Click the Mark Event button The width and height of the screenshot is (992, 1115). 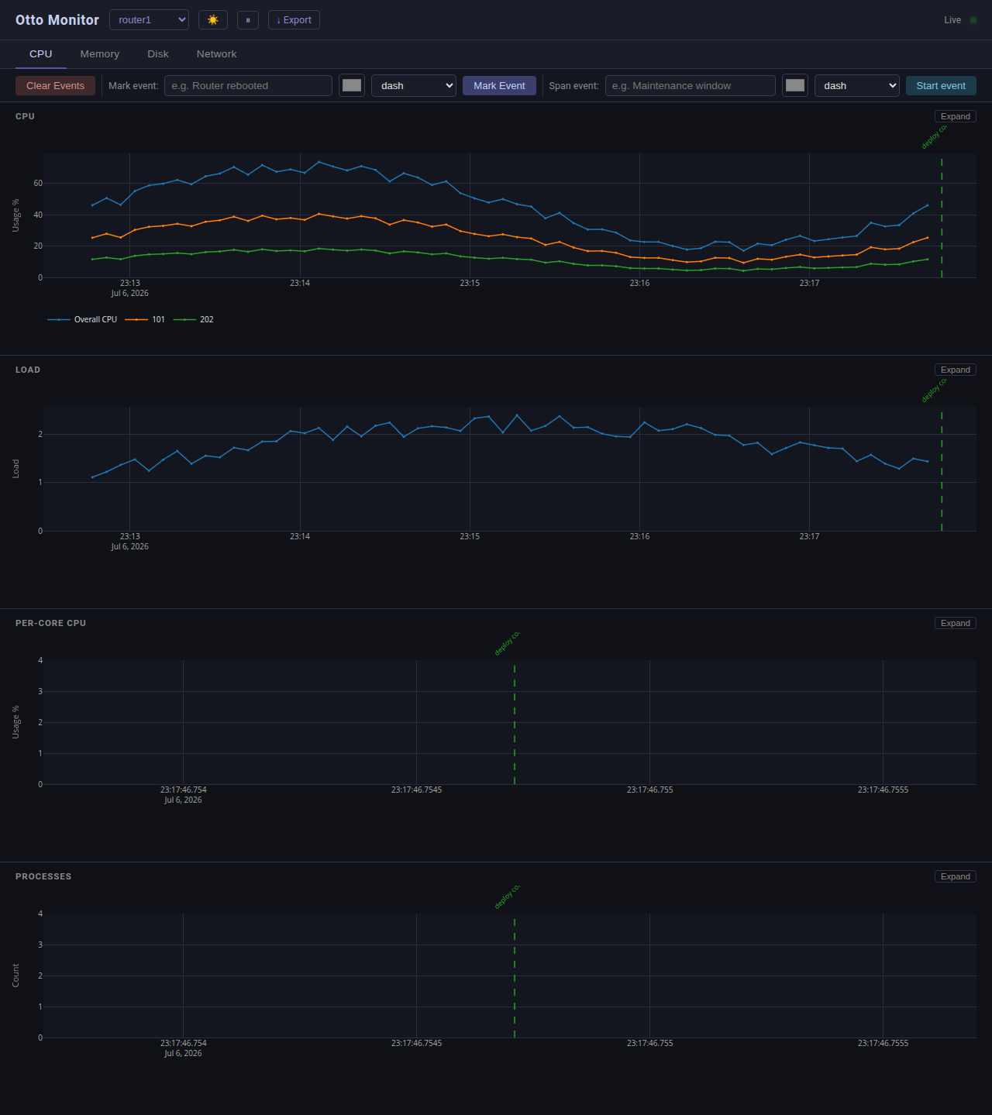pyautogui.click(x=499, y=86)
